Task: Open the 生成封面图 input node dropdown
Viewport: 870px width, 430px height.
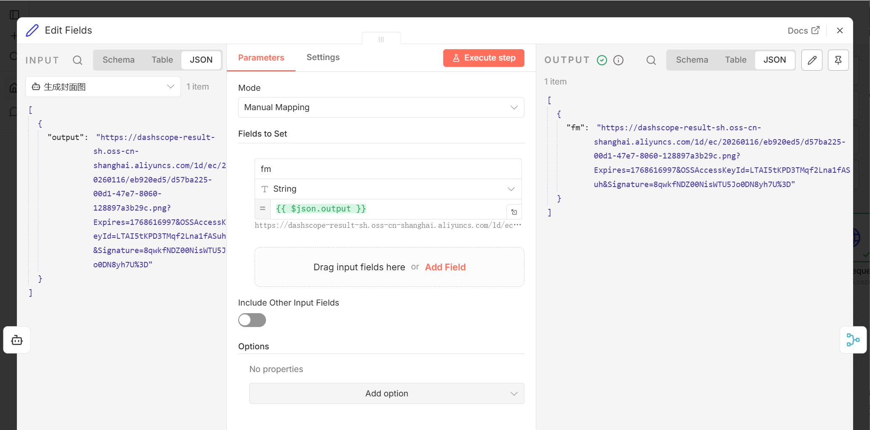Action: (x=103, y=87)
